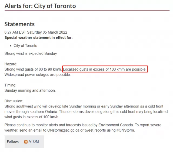173x152 pixels.
Task: Click the Special weather statement in effect line
Action: pos(39,37)
